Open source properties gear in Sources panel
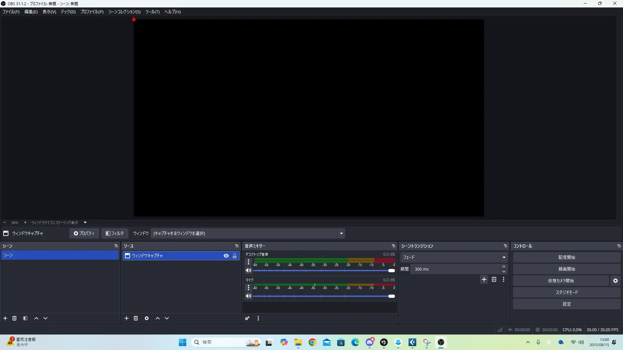This screenshot has height=350, width=623. point(147,318)
